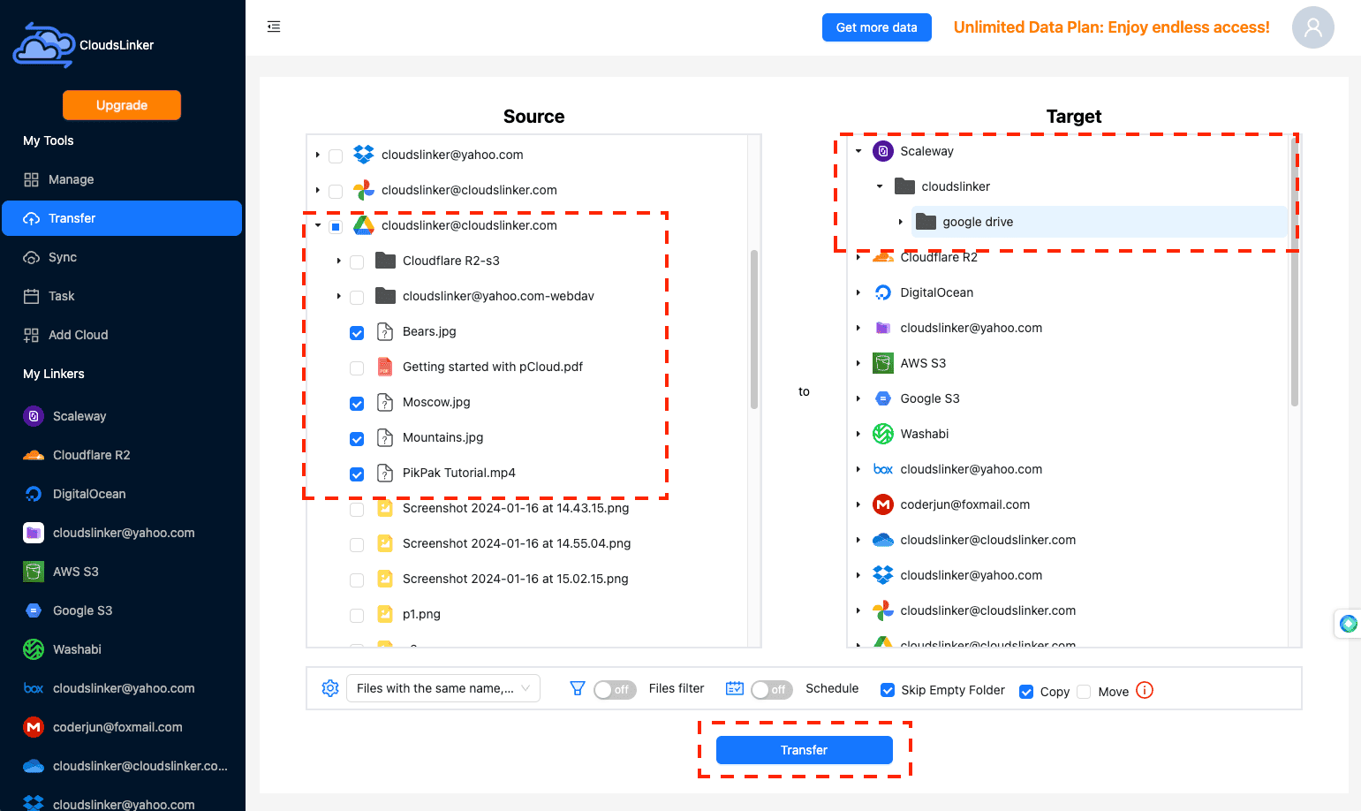
Task: Uncheck PikPak Tutorial.mp4 checkbox
Action: click(357, 474)
